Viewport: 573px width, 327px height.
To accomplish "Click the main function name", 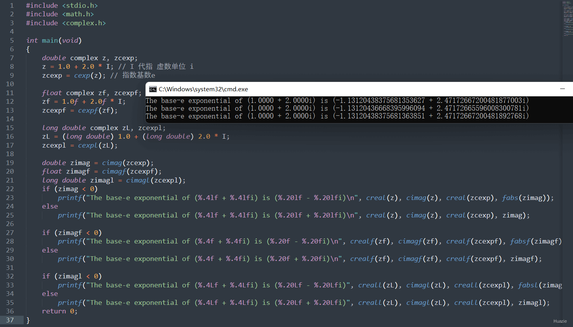I will click(50, 40).
